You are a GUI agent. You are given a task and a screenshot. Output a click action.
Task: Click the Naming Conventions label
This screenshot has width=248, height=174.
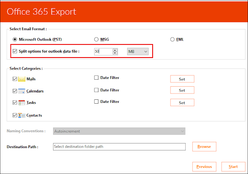[26, 131]
